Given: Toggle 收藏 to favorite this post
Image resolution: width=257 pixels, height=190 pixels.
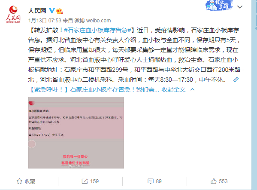Looking at the screenshot, I should [26, 181].
